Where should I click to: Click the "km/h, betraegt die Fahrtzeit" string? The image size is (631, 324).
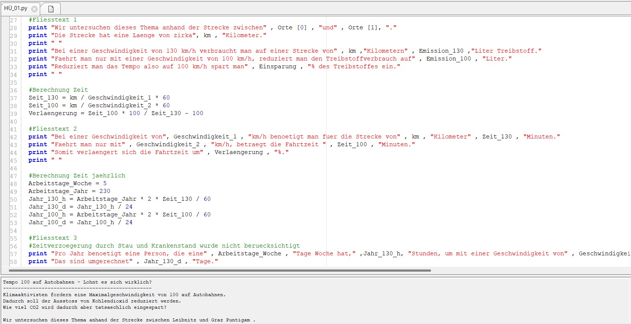tap(268, 144)
